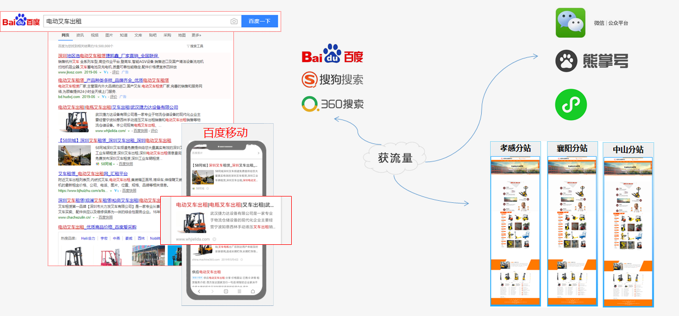Select the 中燕 hot brand
Viewport: 679px width, 316px height.
pyautogui.click(x=116, y=238)
